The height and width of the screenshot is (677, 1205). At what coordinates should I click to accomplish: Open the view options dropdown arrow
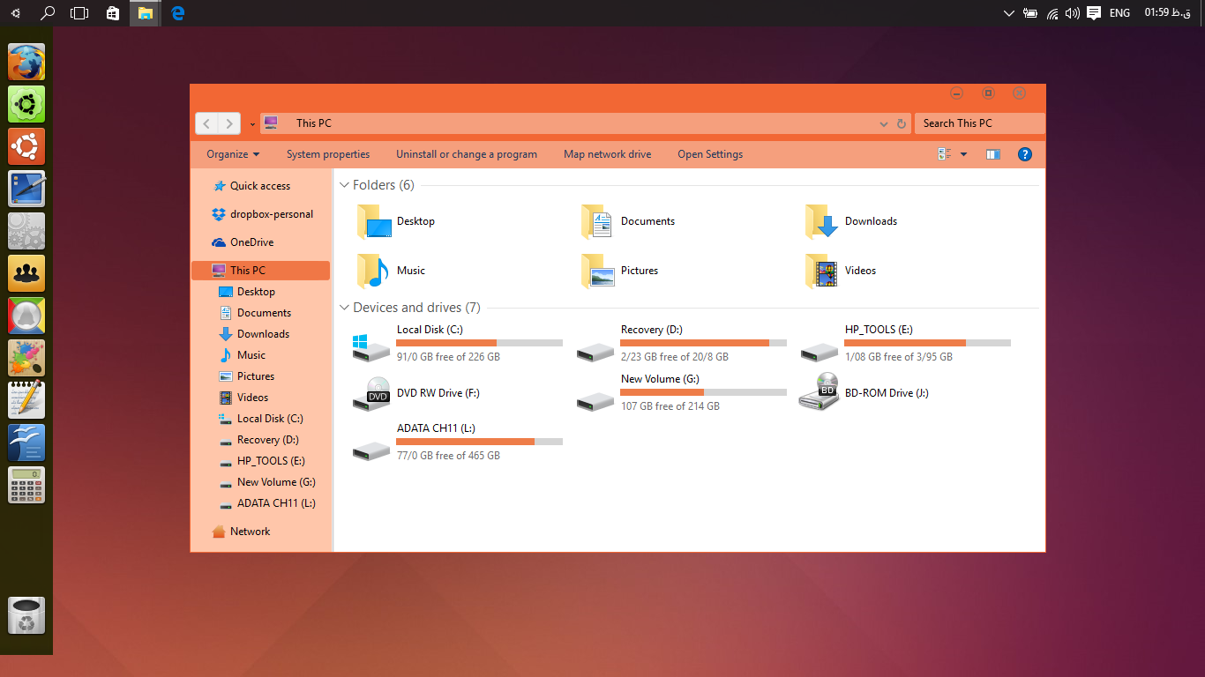click(962, 153)
